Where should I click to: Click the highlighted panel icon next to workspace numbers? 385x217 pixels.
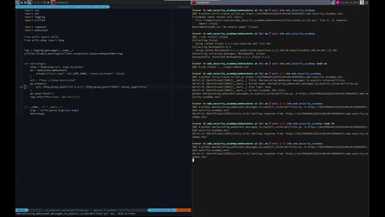[x=29, y=2]
